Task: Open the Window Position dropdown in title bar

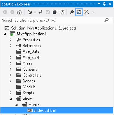Action: pyautogui.click(x=99, y=4)
